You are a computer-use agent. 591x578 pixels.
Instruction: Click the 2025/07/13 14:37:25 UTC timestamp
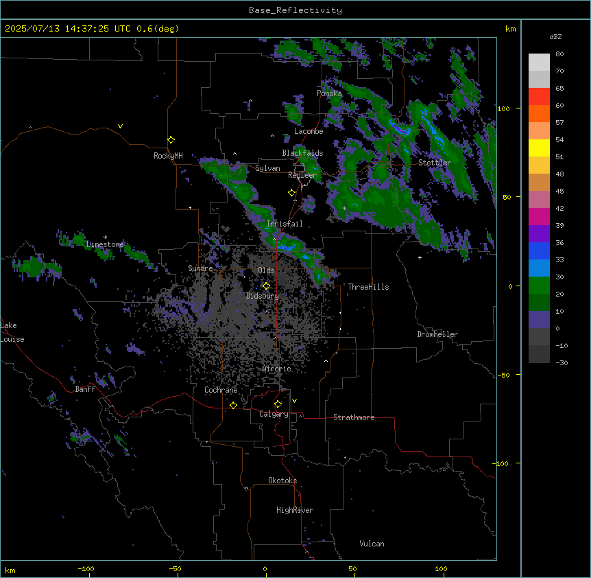click(x=92, y=29)
